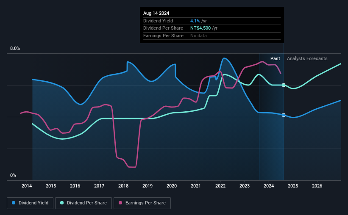Click the teal Dividend Per Share legend dot
The width and height of the screenshot is (348, 215).
(x=62, y=203)
